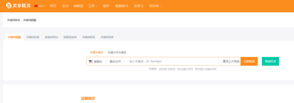Expand the 工具 menu dropdown
Screen dimensions: 294x103
(93, 6)
